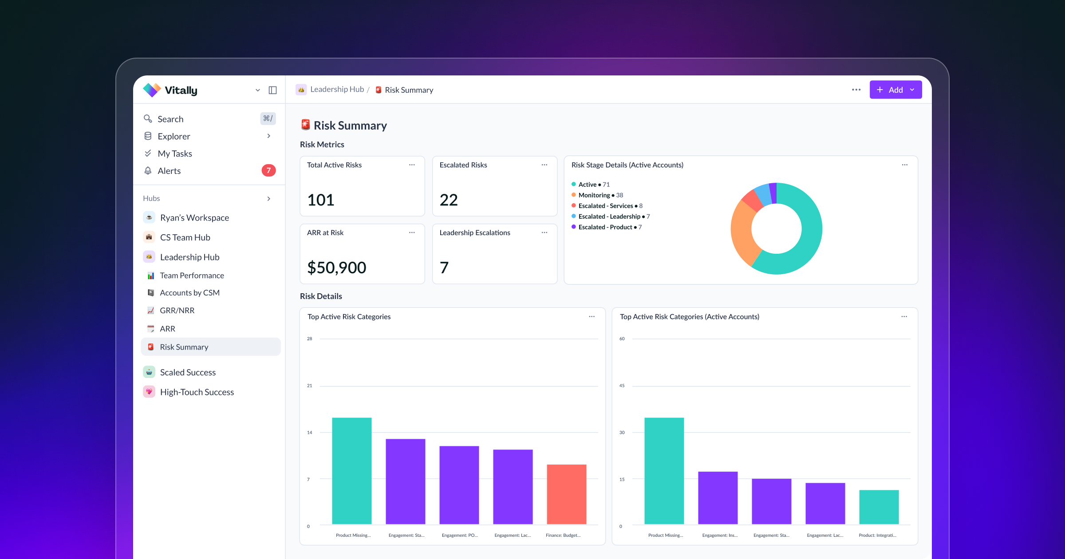
Task: Click the Search magnifier icon
Action: (148, 119)
